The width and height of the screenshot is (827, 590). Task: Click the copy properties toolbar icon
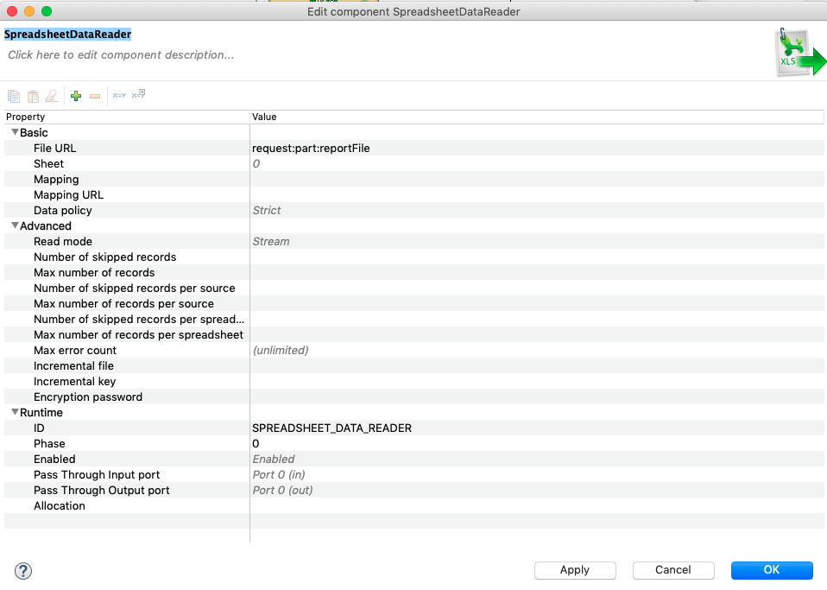(13, 95)
